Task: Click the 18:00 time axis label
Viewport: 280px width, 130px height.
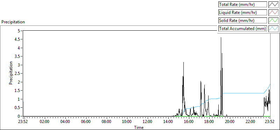Action: [x=209, y=122]
